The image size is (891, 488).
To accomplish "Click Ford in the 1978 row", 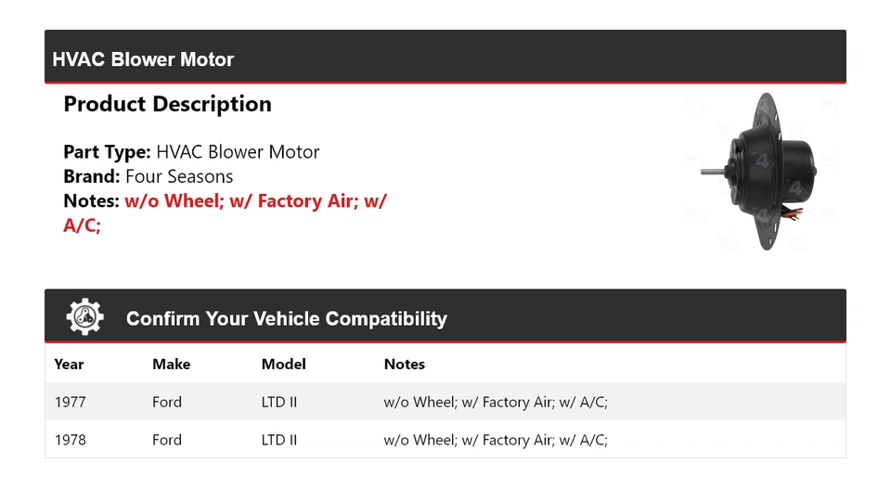I will pos(167,440).
